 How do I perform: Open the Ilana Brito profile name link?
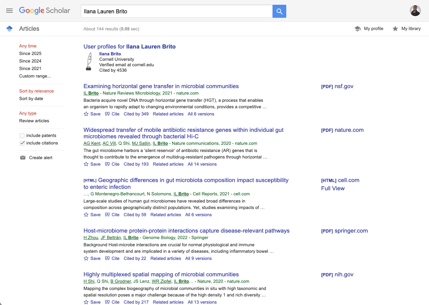pyautogui.click(x=110, y=54)
